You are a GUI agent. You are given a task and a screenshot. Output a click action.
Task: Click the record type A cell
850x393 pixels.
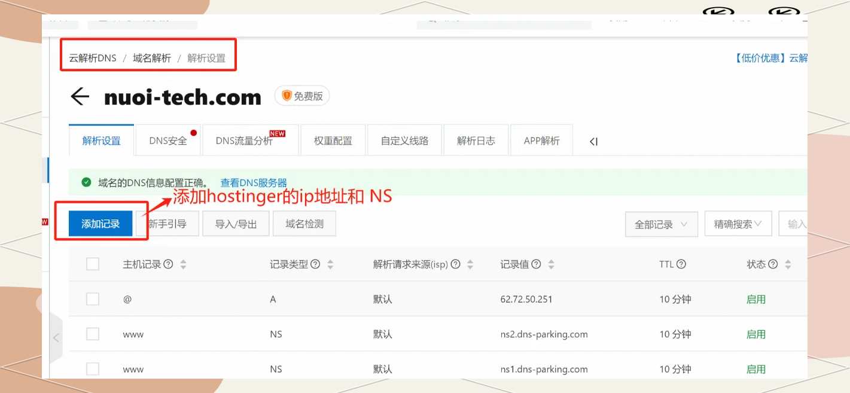(x=273, y=299)
